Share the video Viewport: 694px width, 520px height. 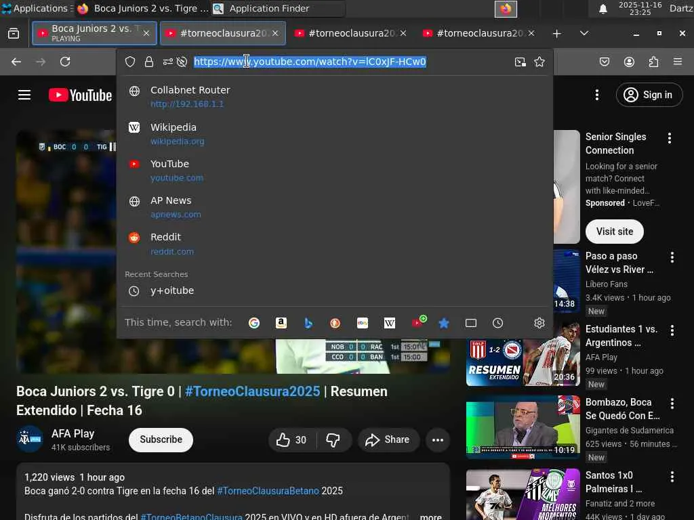(388, 440)
